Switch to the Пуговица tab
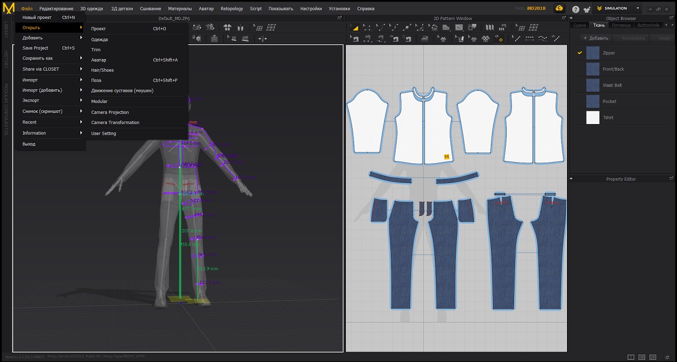 pos(621,25)
